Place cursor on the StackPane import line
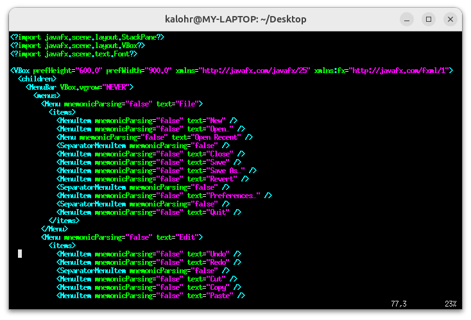Screen dimensions: 471x320 pyautogui.click(x=87, y=37)
